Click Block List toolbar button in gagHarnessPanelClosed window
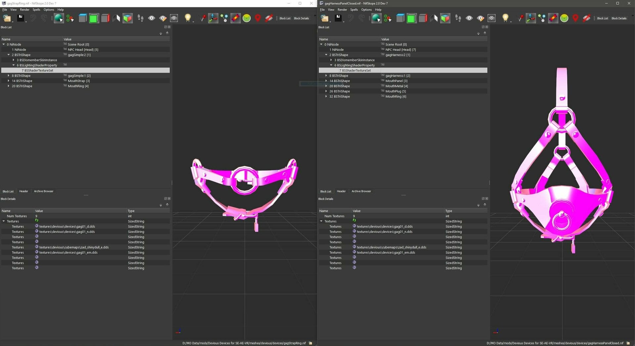 [x=602, y=18]
